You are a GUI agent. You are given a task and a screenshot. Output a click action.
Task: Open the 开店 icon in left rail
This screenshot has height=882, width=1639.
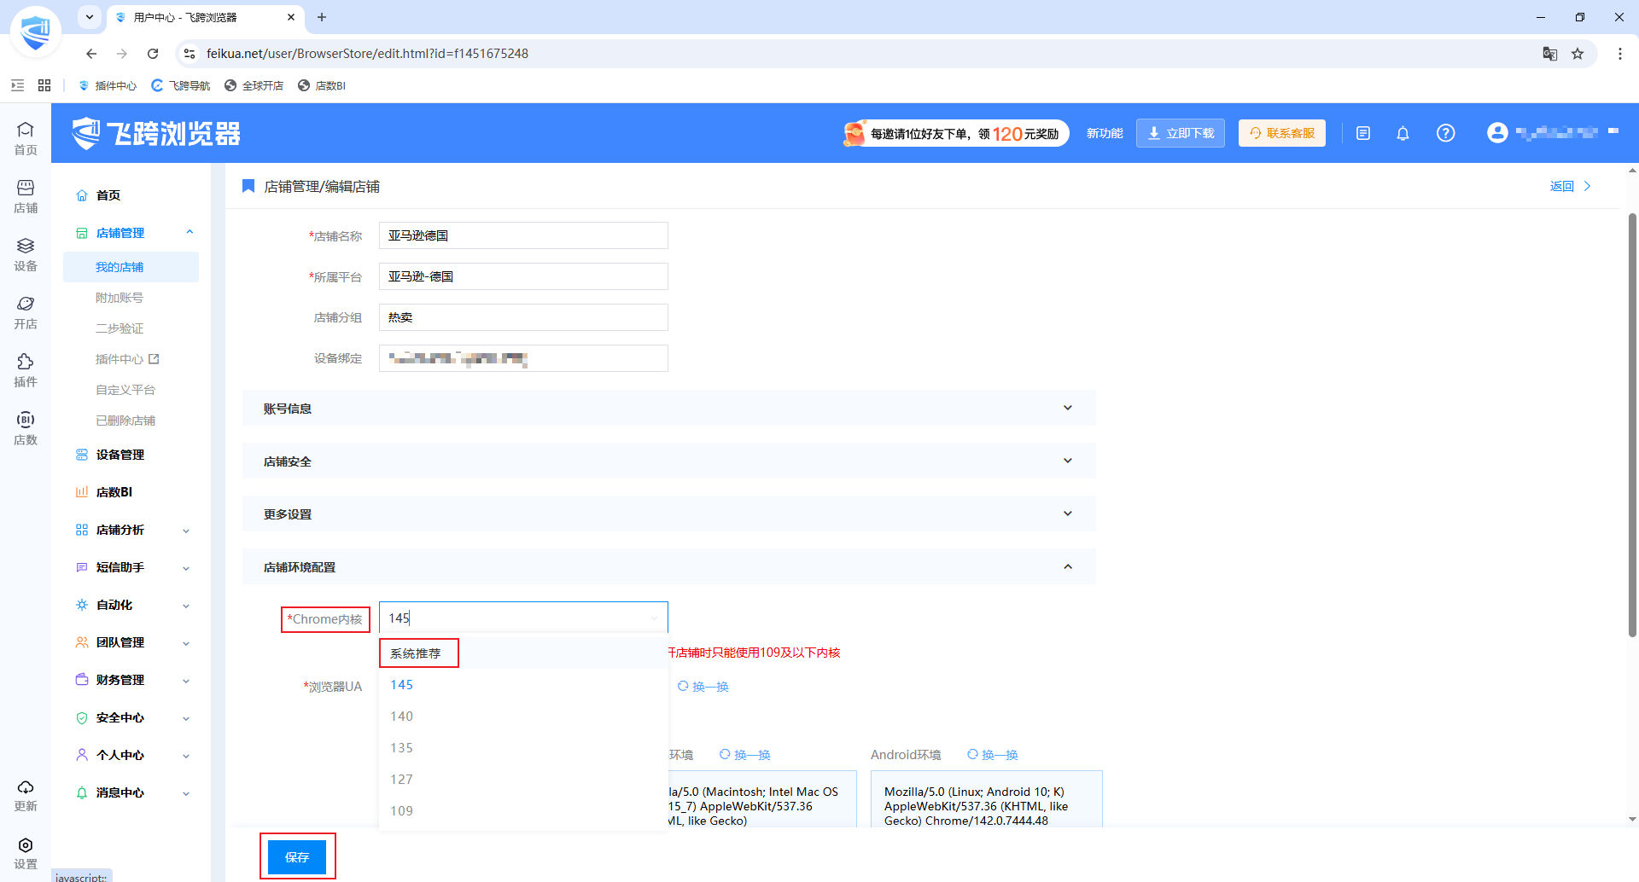tap(26, 312)
